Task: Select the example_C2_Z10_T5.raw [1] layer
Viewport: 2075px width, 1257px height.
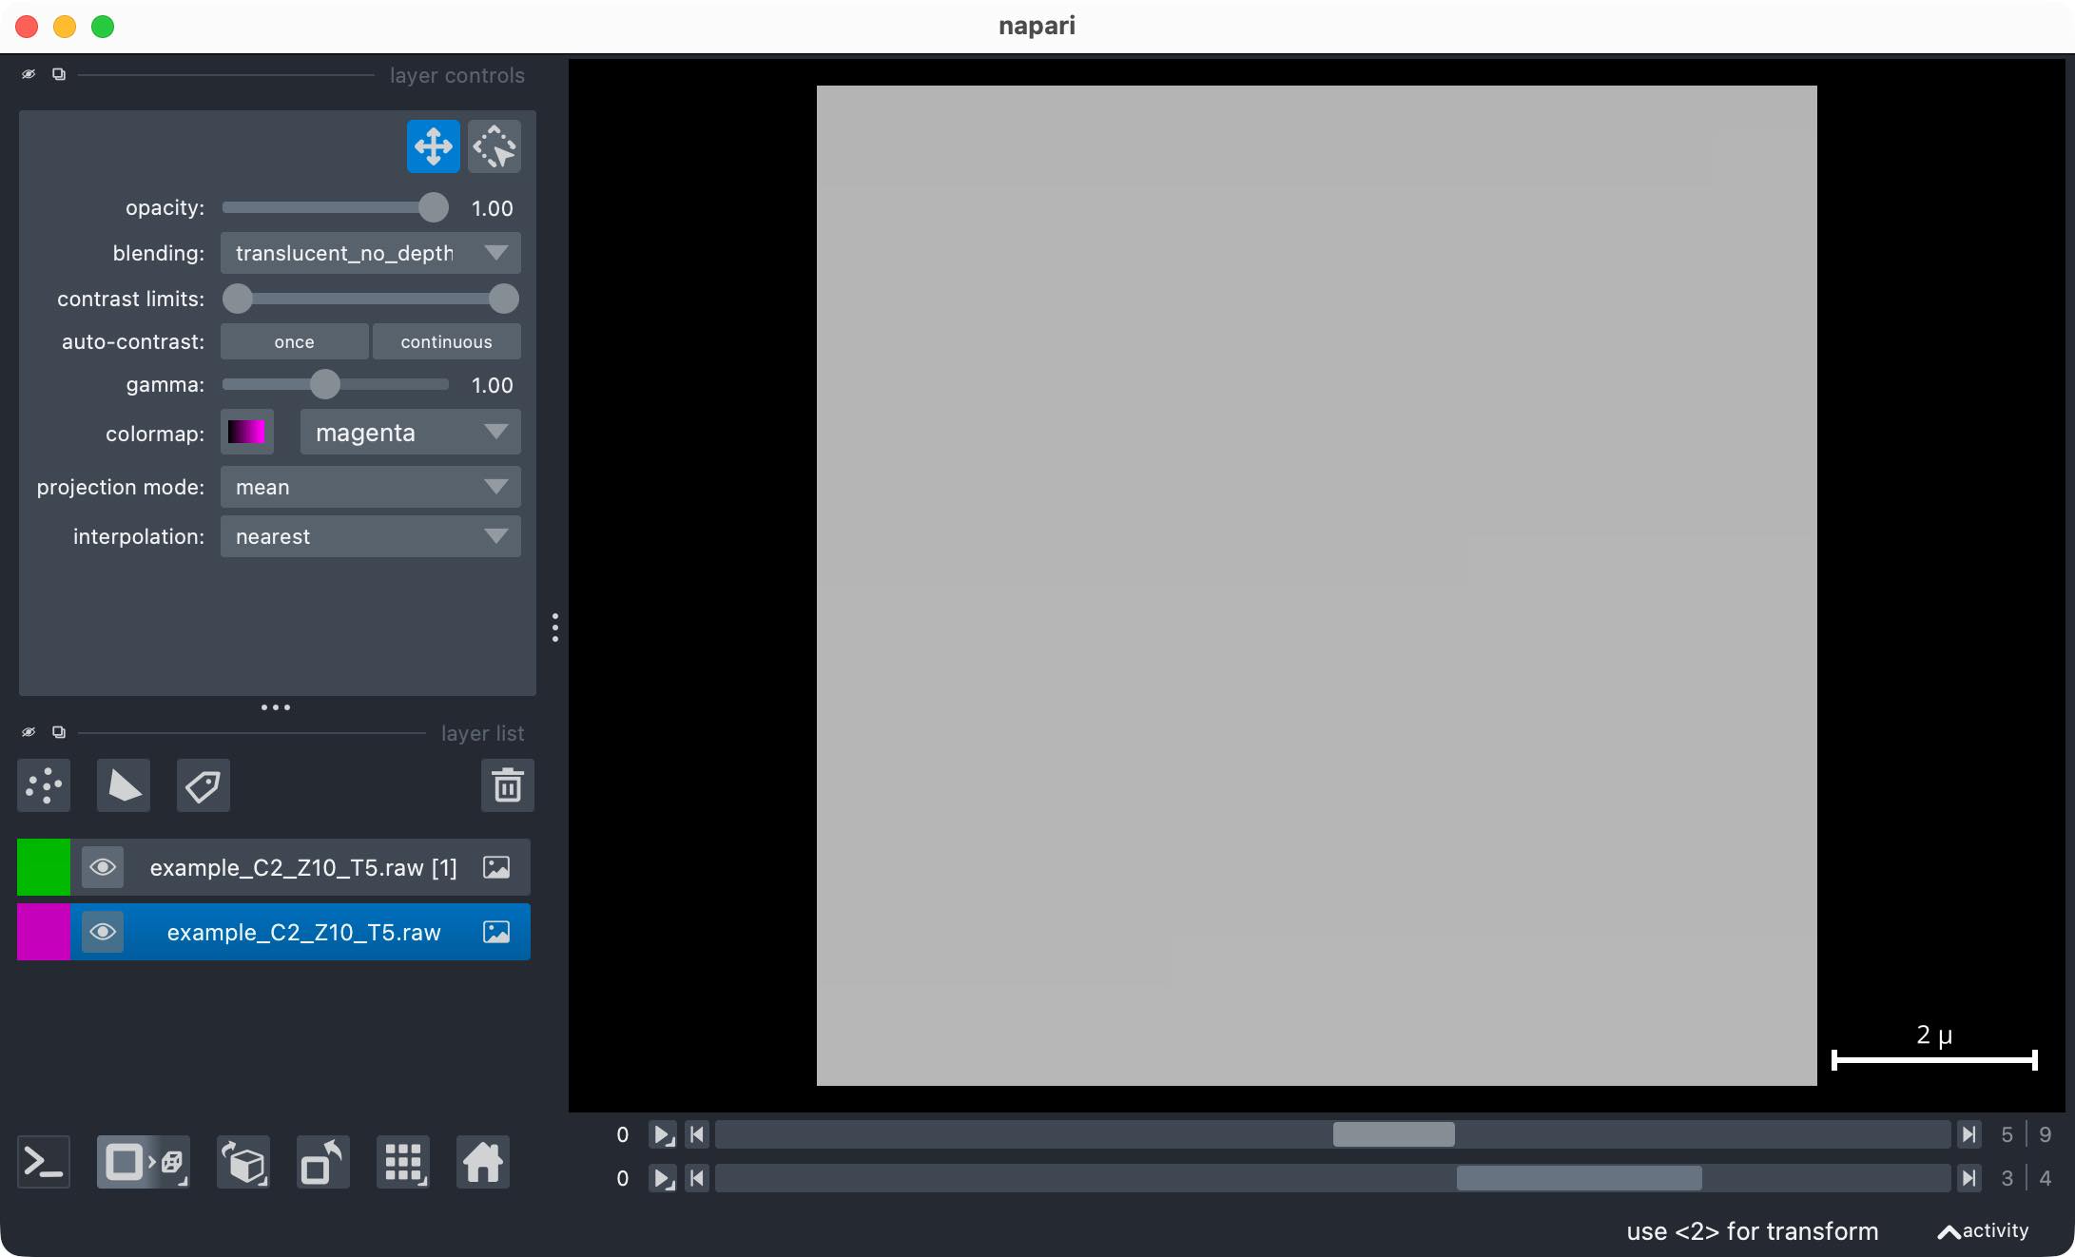Action: click(x=274, y=867)
